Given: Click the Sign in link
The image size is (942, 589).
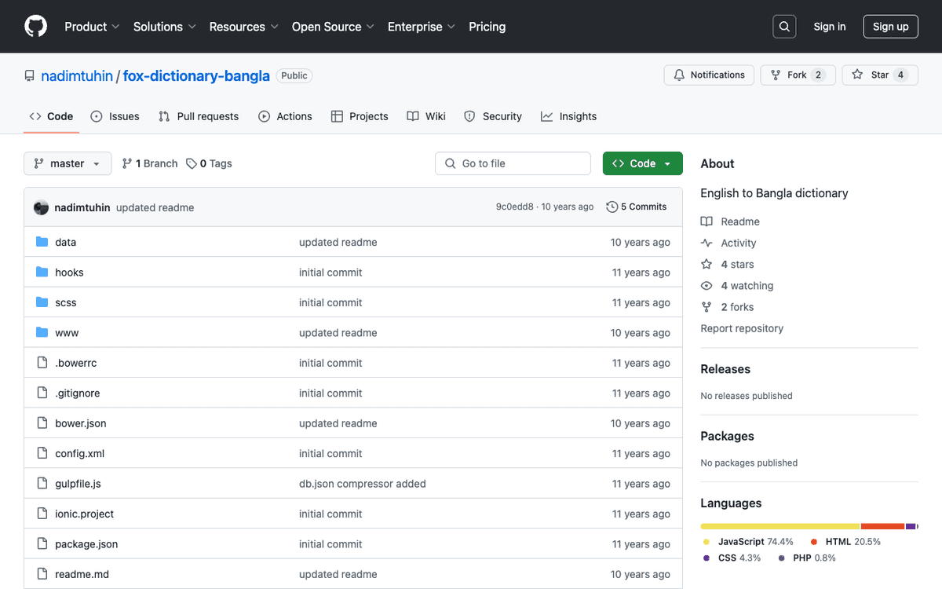Looking at the screenshot, I should (x=830, y=27).
